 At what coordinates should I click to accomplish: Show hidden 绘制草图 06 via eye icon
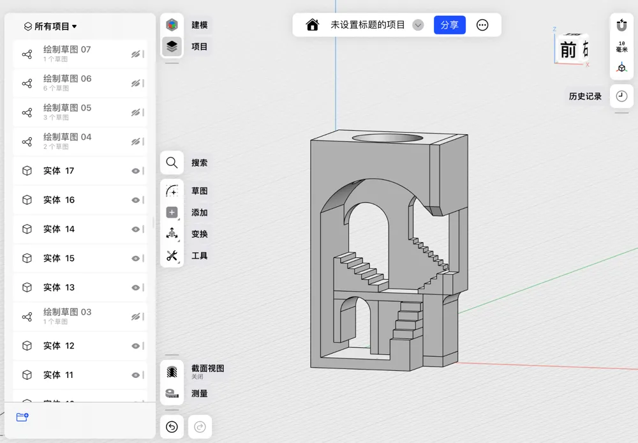click(x=135, y=84)
